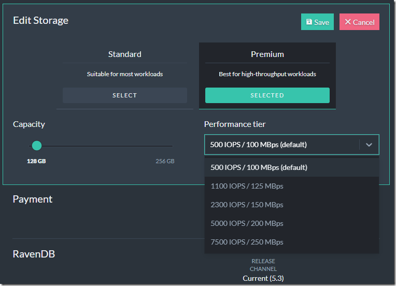Select the Standard storage type
The height and width of the screenshot is (286, 396).
pyautogui.click(x=125, y=95)
